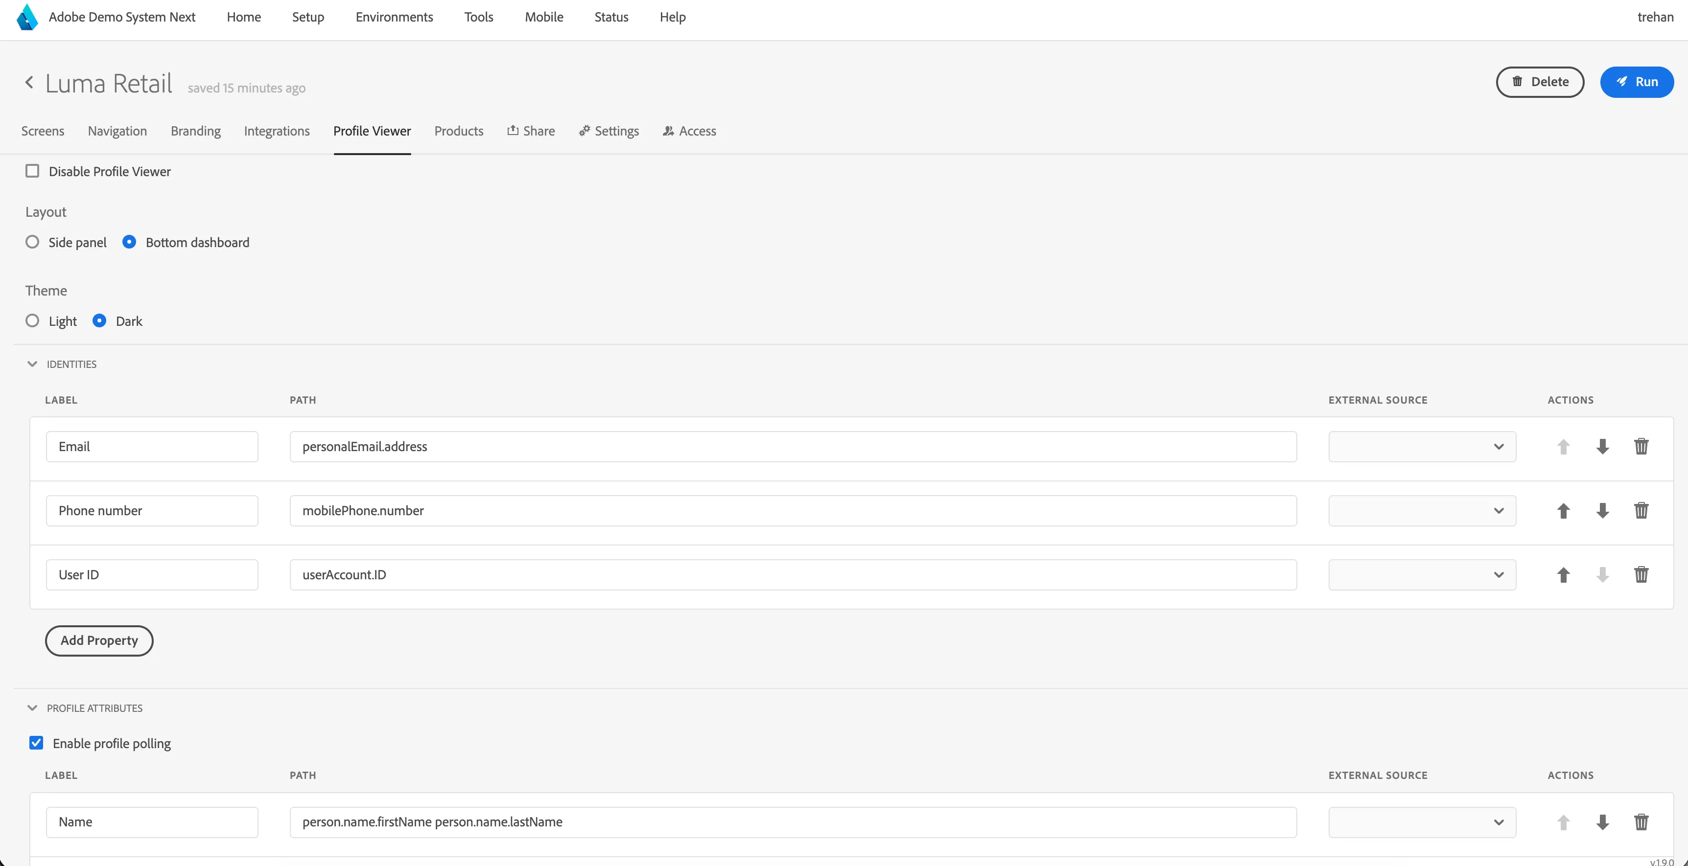Switch to the Navigation tab
This screenshot has width=1688, height=866.
(x=117, y=131)
